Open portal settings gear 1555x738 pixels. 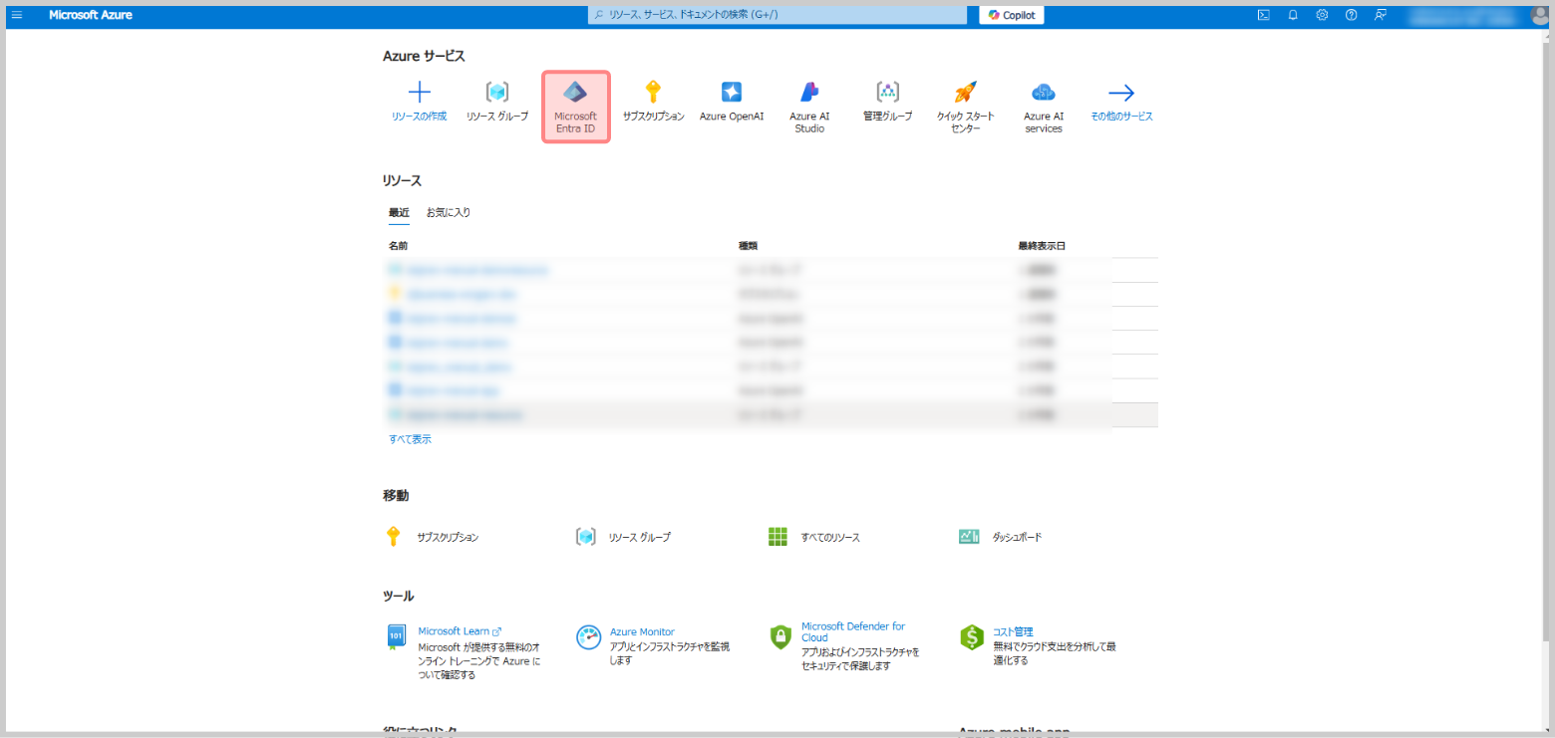tap(1322, 15)
